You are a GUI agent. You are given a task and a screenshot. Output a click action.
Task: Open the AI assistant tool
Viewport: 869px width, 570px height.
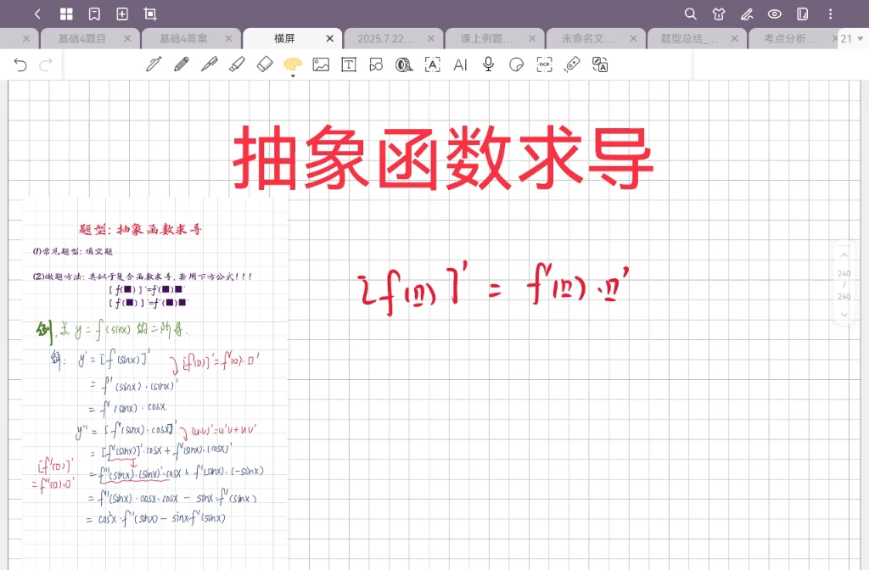click(460, 64)
